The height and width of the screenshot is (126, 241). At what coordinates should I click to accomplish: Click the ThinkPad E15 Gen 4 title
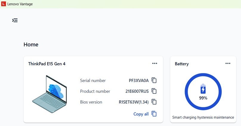47,64
